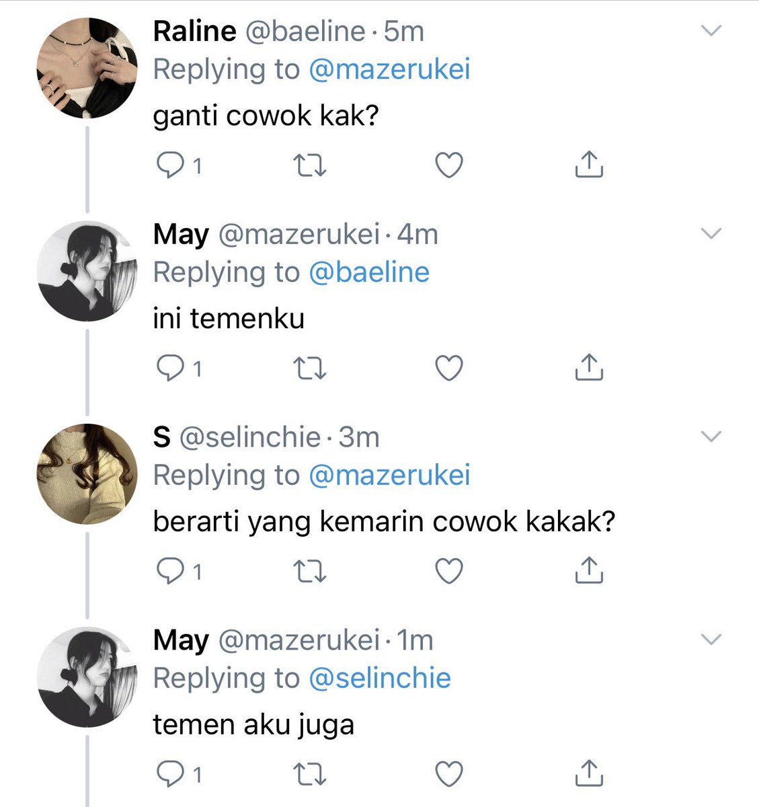
Task: Reply to Raline's "ganti cowok kak?" tweet
Action: [169, 165]
